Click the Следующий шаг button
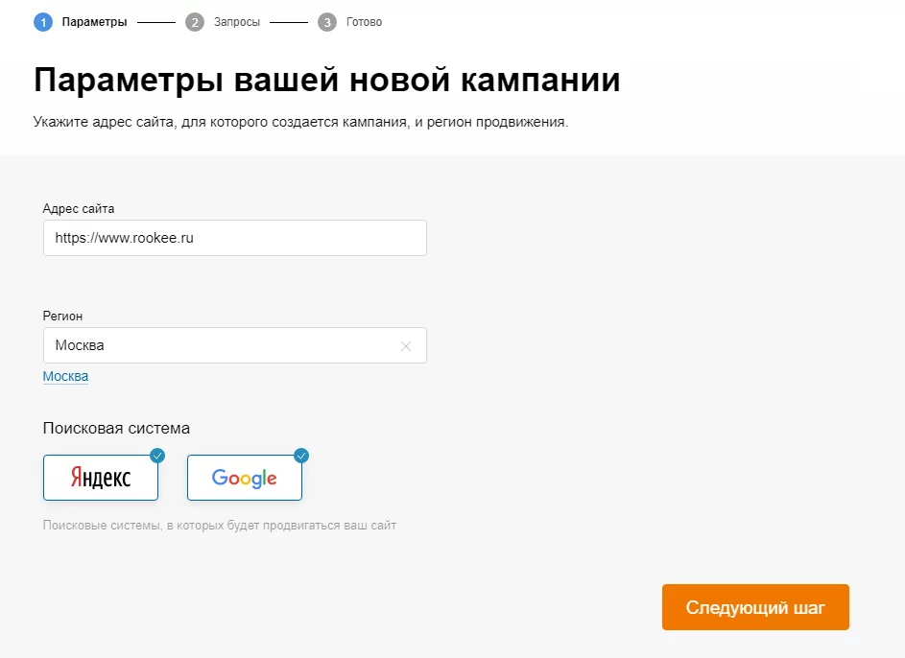The height and width of the screenshot is (658, 905). 755,607
